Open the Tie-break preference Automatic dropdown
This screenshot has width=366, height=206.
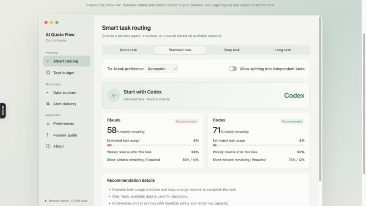(161, 69)
